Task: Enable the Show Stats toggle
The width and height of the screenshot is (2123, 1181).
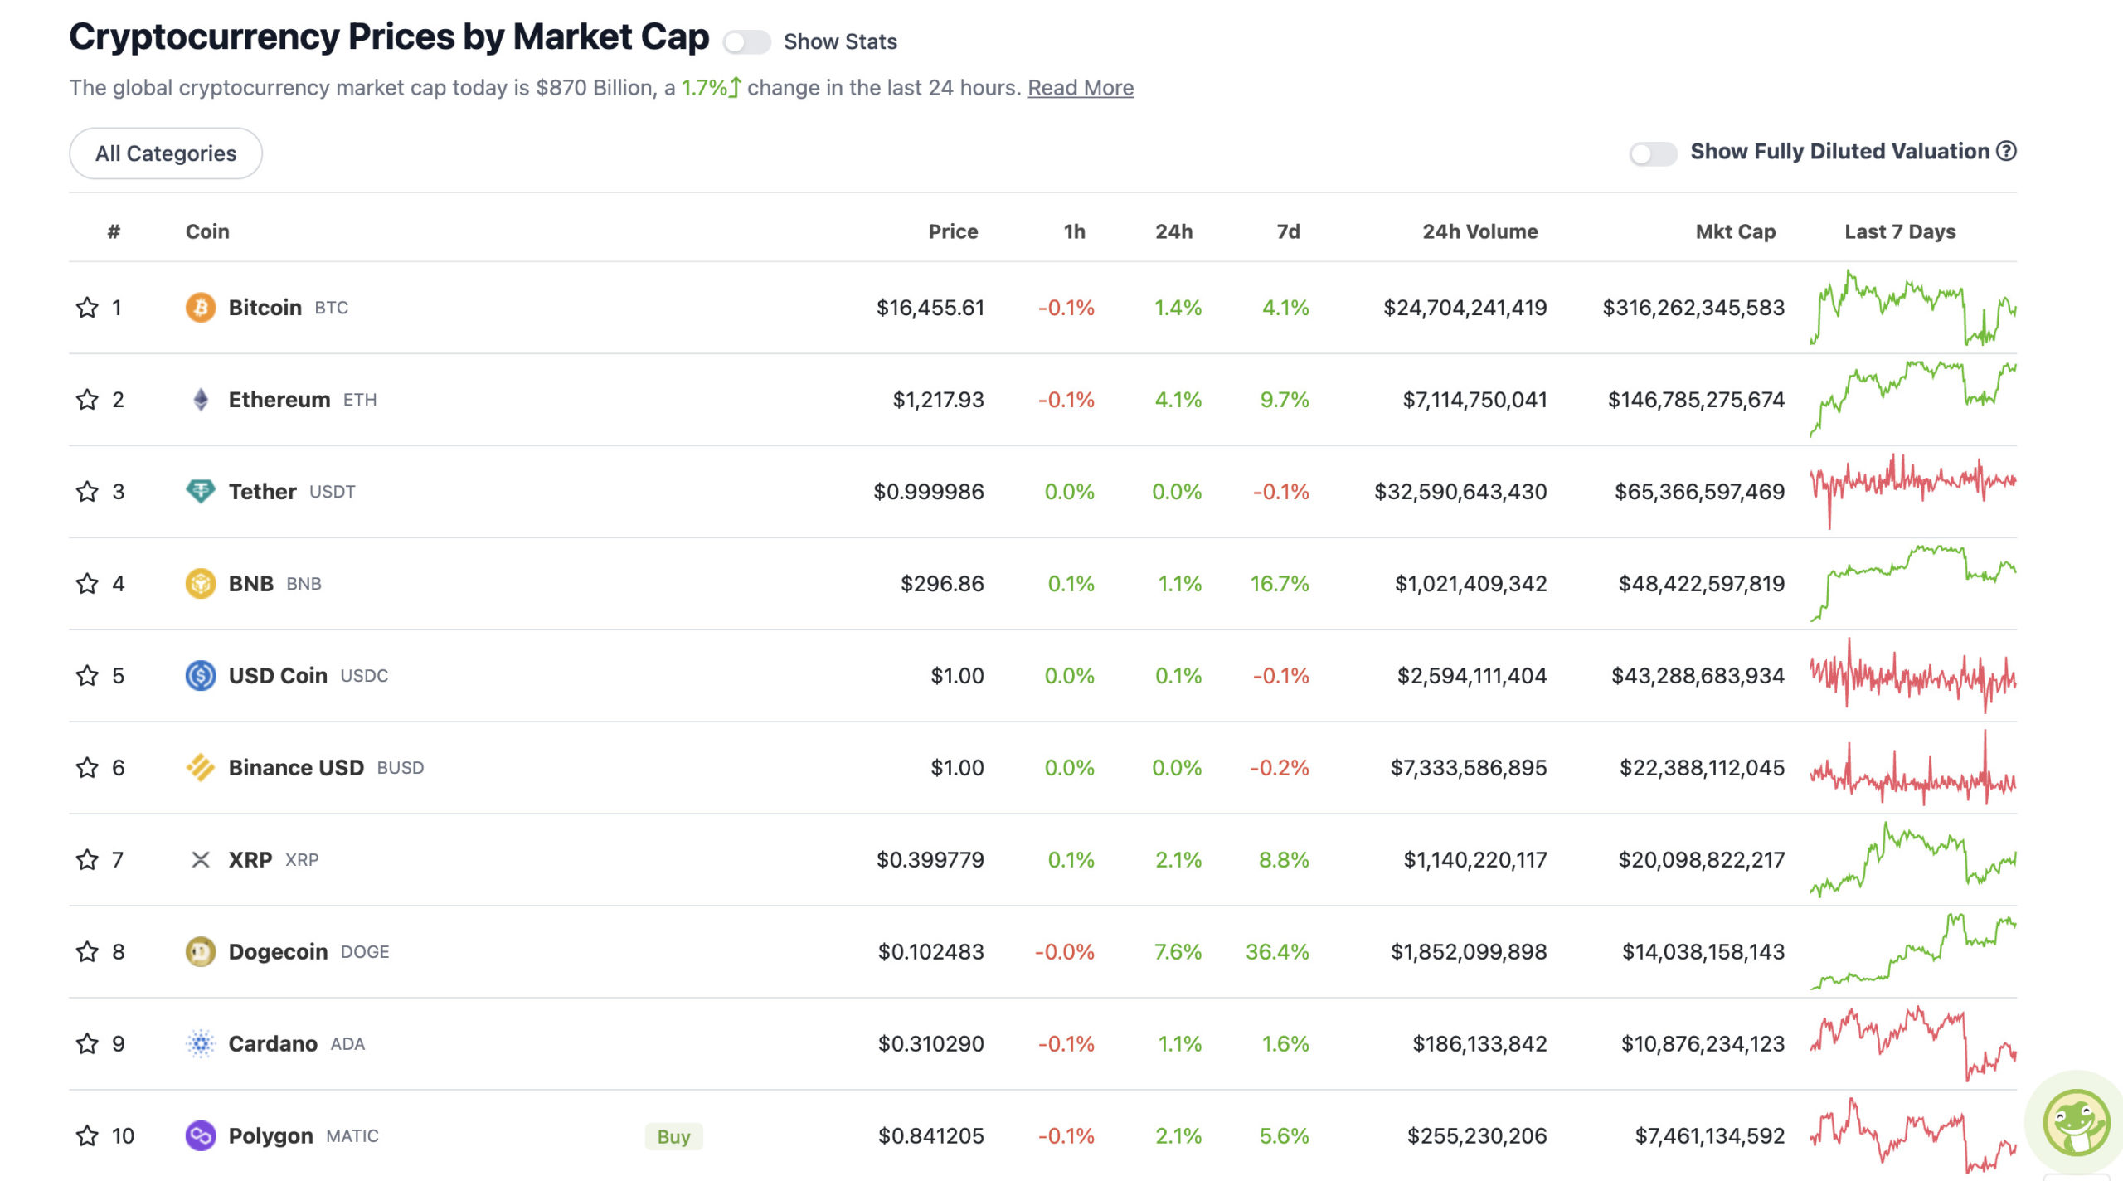Action: 746,42
